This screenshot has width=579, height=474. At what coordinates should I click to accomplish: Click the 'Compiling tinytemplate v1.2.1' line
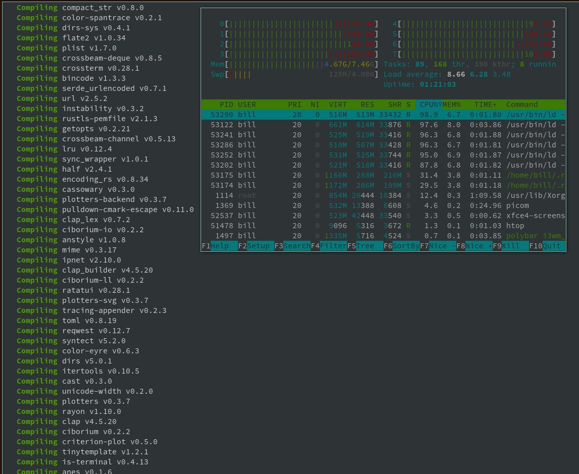coord(82,452)
